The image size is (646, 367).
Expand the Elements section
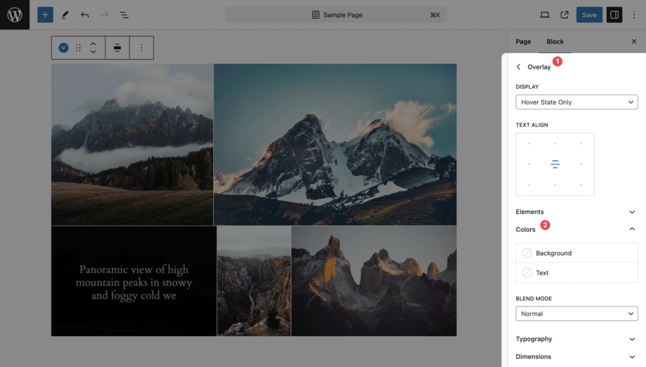[x=575, y=212]
